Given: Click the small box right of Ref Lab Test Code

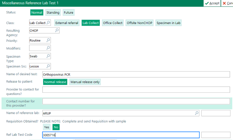Looking at the screenshot, I should pyautogui.click(x=216, y=135).
